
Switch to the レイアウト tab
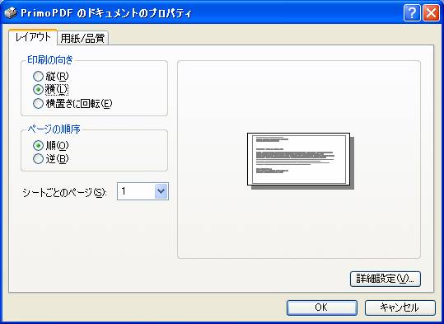33,37
